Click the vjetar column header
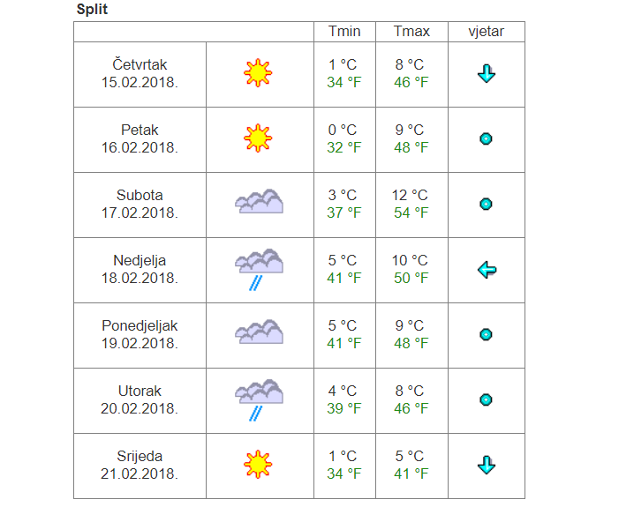Image resolution: width=634 pixels, height=507 pixels. (487, 32)
